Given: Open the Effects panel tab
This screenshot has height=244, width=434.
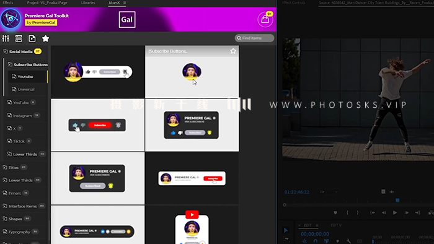Looking at the screenshot, I should click(7, 2).
